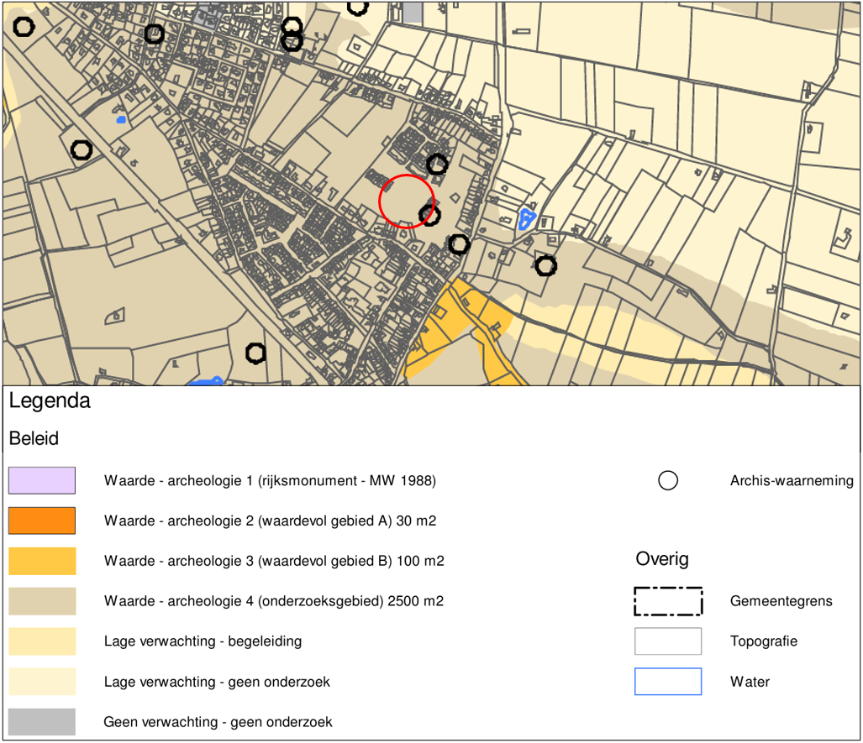The width and height of the screenshot is (863, 743).
Task: Click the Archis-waarneming circle symbol in legend
Action: 667,480
